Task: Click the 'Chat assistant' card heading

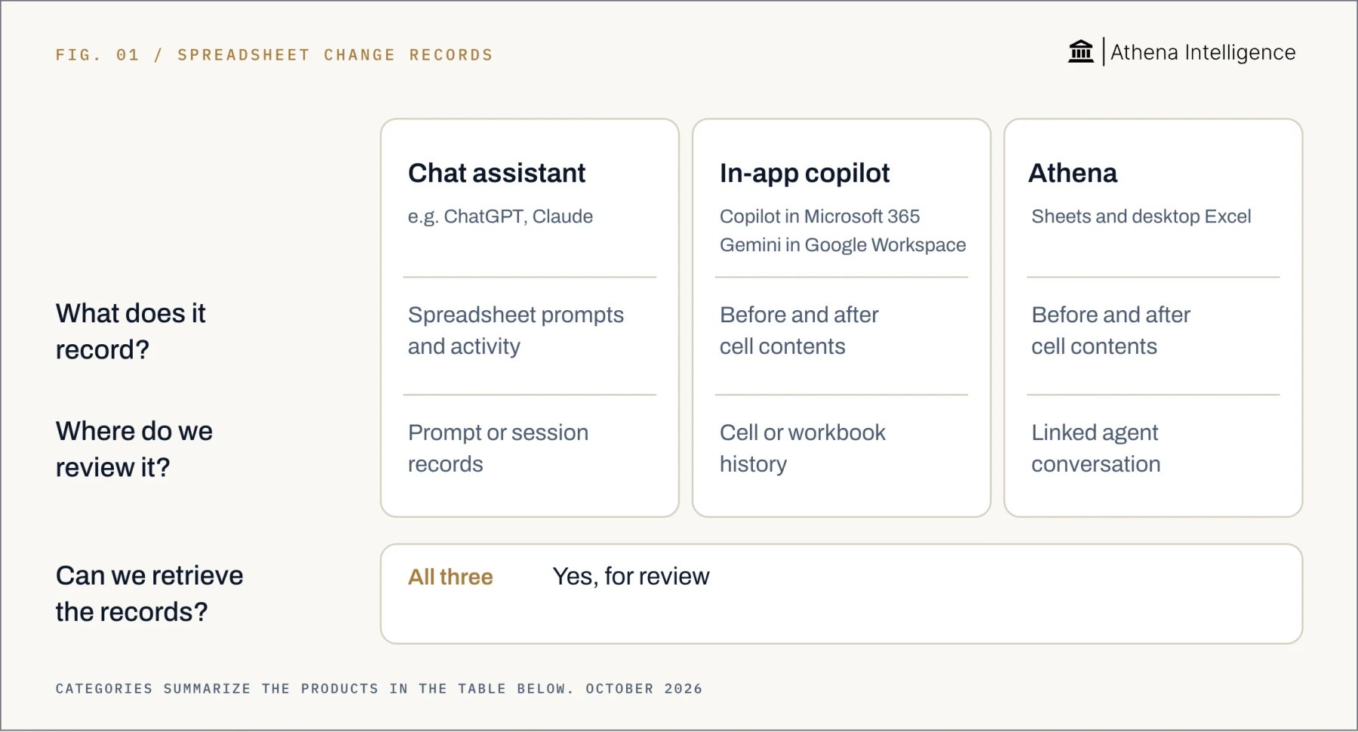Action: coord(496,173)
